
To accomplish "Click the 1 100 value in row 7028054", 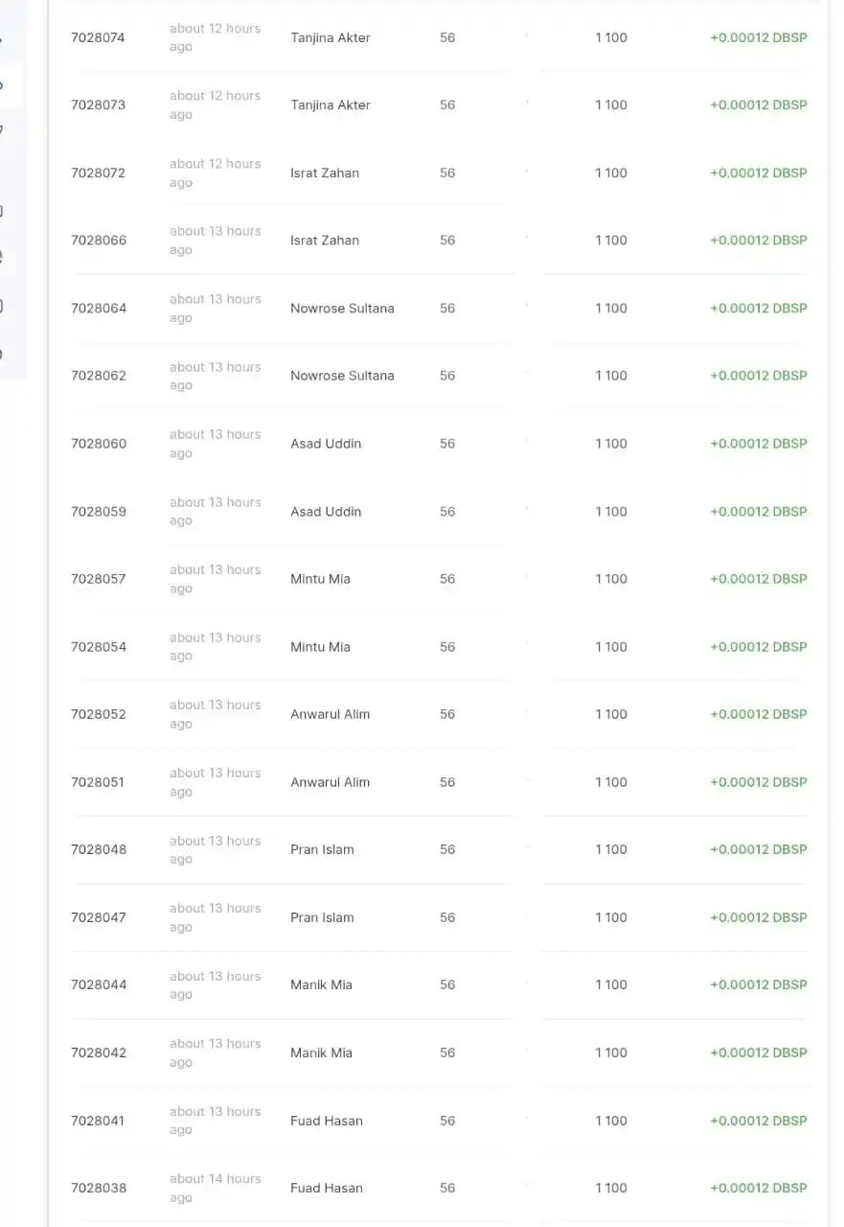I will 611,647.
